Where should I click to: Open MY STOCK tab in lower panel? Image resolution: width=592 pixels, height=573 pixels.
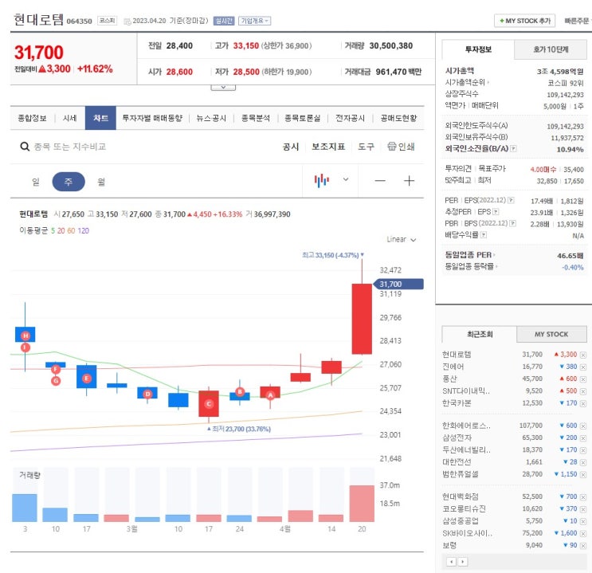tap(551, 334)
